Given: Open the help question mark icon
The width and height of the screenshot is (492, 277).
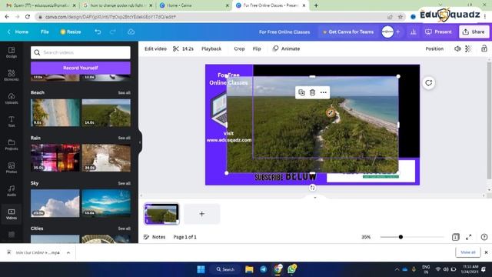Looking at the screenshot, I should pos(484,237).
